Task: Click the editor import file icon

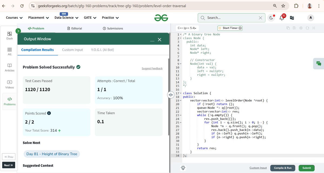Action: pyautogui.click(x=294, y=28)
